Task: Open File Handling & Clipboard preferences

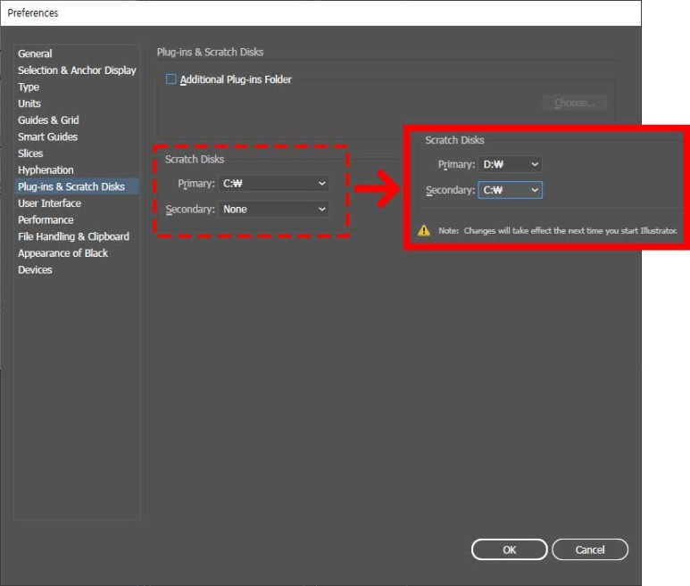Action: point(73,236)
